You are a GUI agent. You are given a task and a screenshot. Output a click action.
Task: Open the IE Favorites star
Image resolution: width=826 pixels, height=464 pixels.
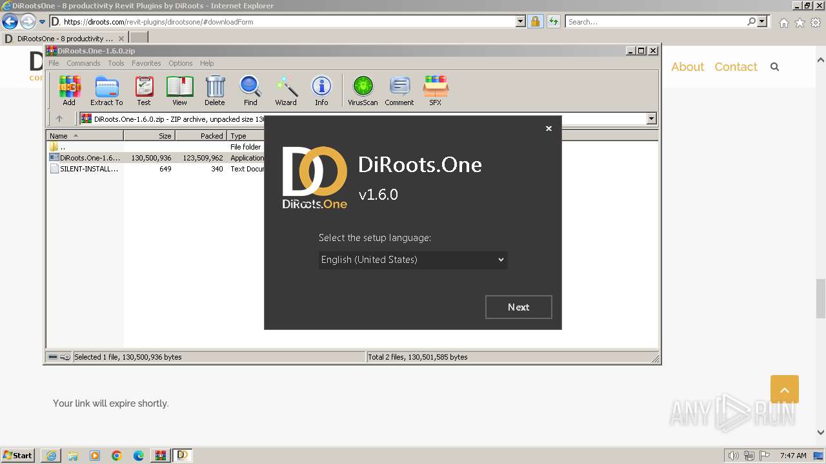pos(800,23)
